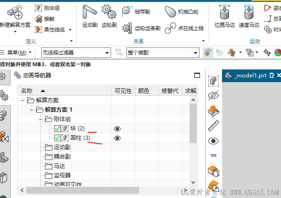The image size is (281, 198).
Task: Click the navigator scroll up arrow
Action: point(193,100)
